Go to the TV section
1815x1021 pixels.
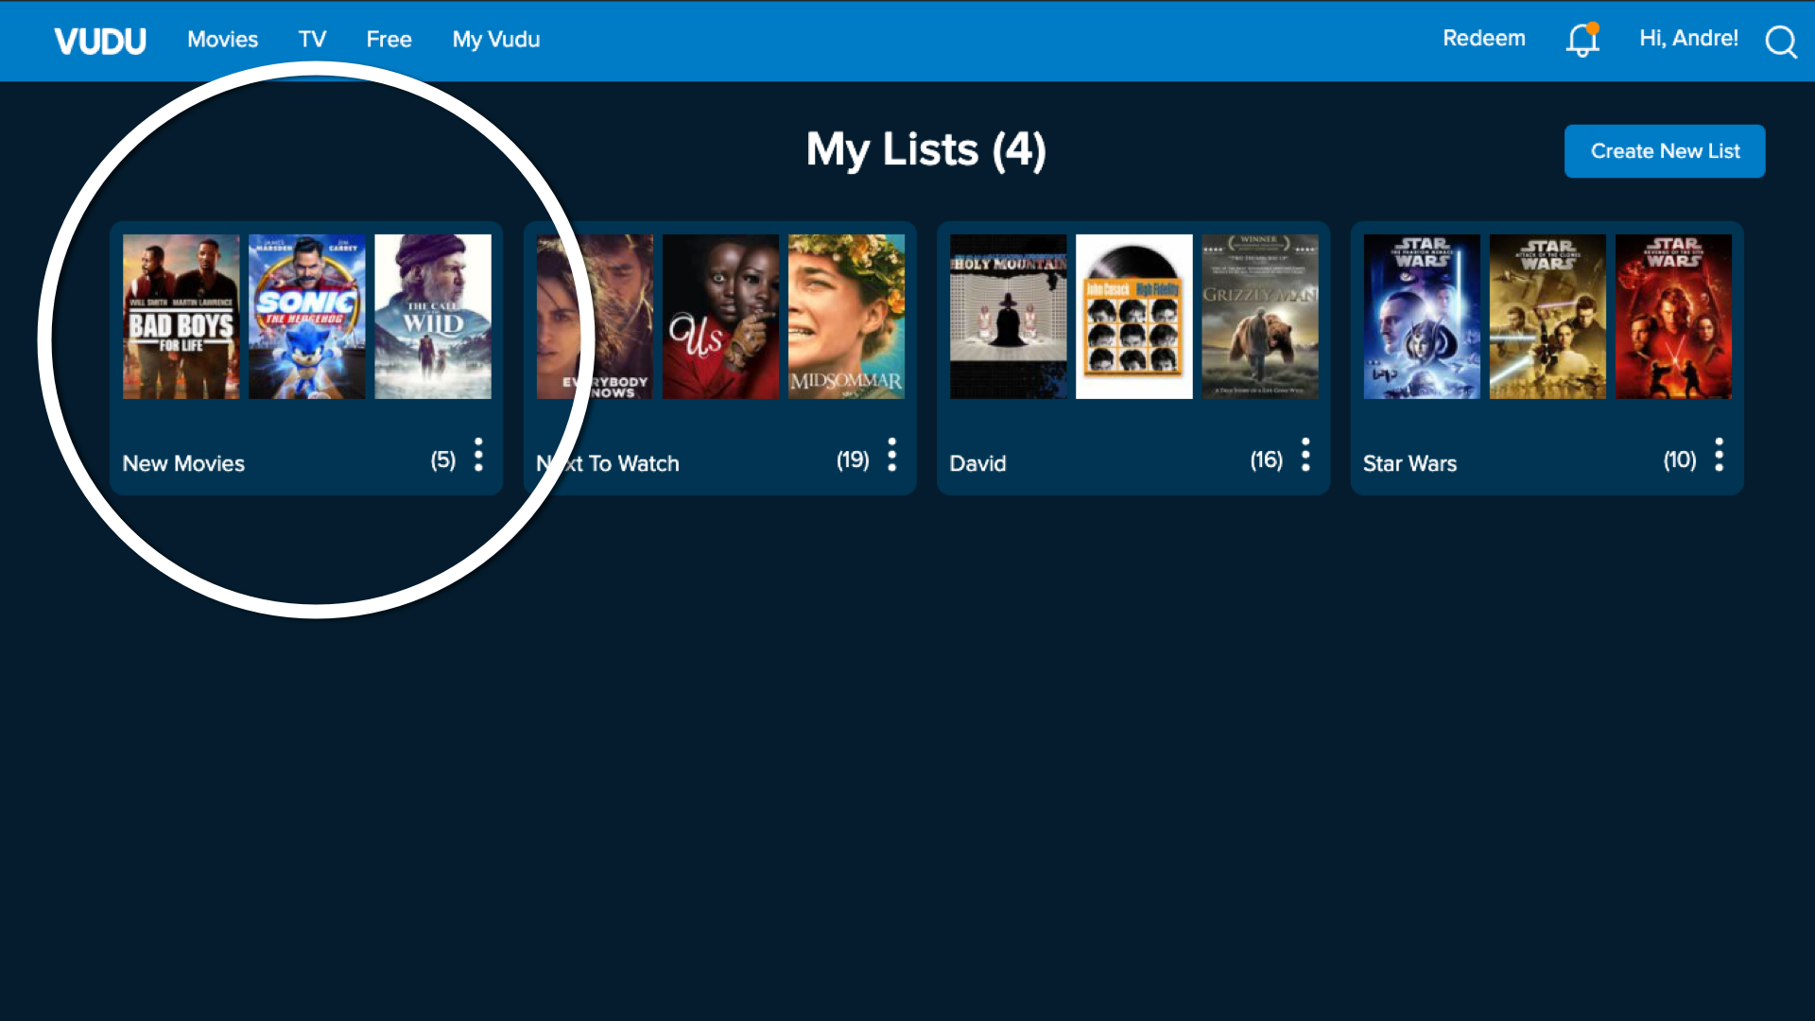point(312,40)
